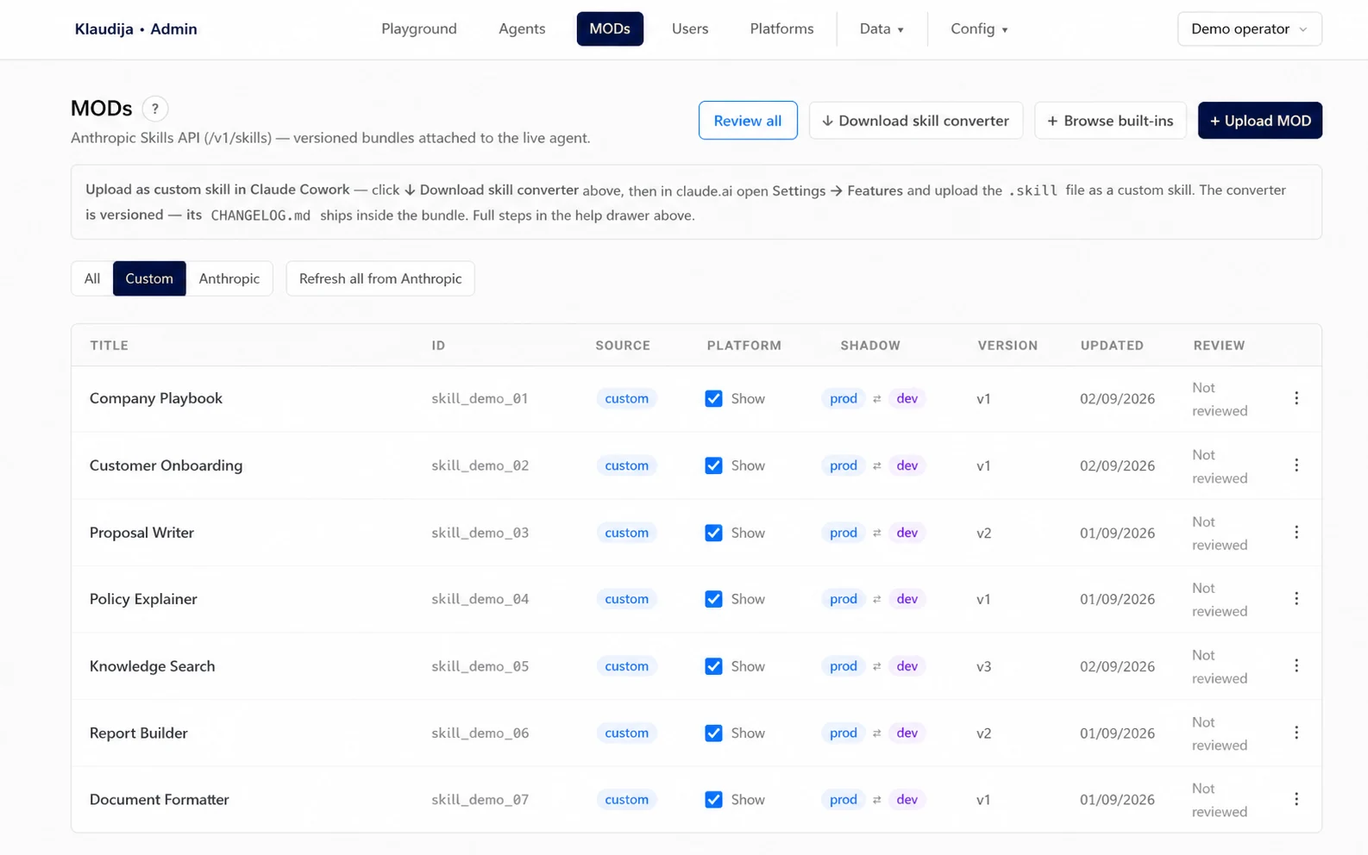Uncheck Show for Document Formatter
1368x855 pixels.
tap(713, 800)
